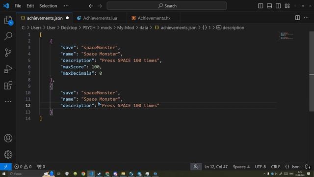Toggle the secondary side bar layout icon

tap(278, 6)
